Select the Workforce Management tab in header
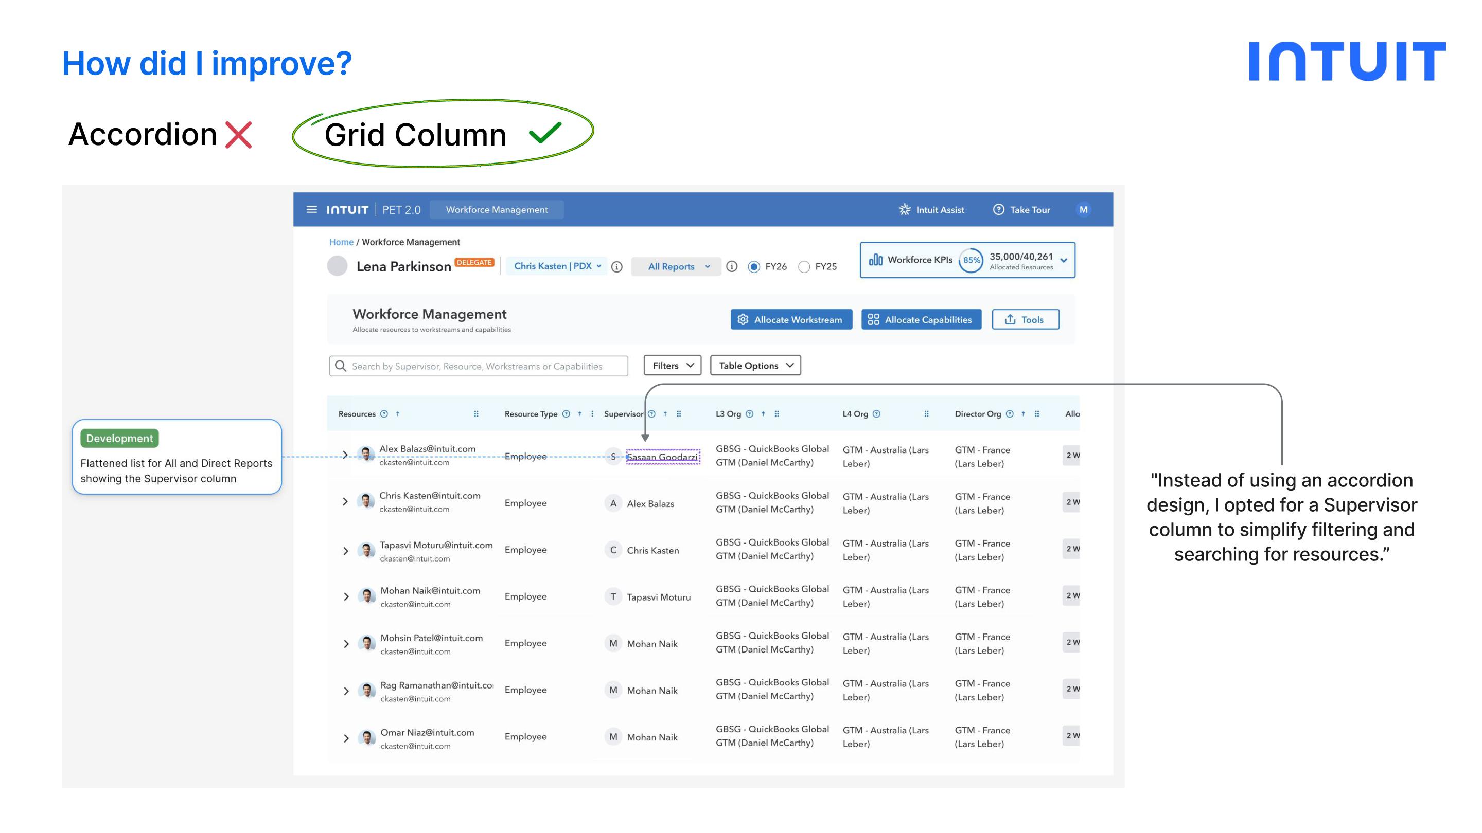 pyautogui.click(x=497, y=210)
